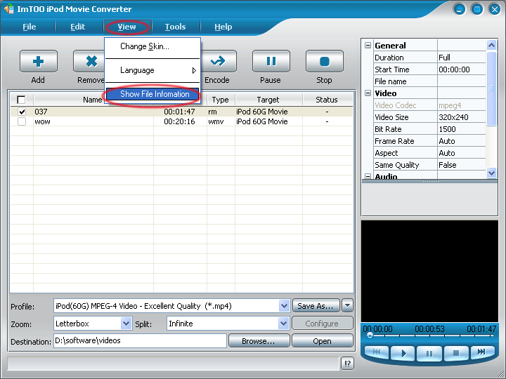
Task: Pause the preview player
Action: pos(429,353)
